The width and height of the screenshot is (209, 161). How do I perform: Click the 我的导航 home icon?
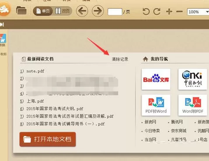pyautogui.click(x=145, y=59)
